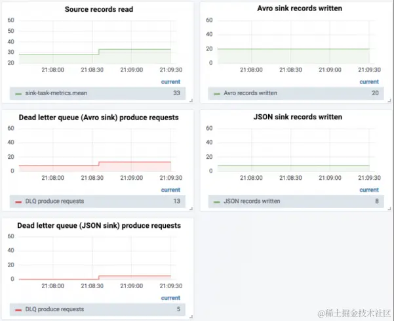Image resolution: width=394 pixels, height=321 pixels.
Task: Toggle DLQ produce requests series in Avro sink panel
Action: [54, 202]
